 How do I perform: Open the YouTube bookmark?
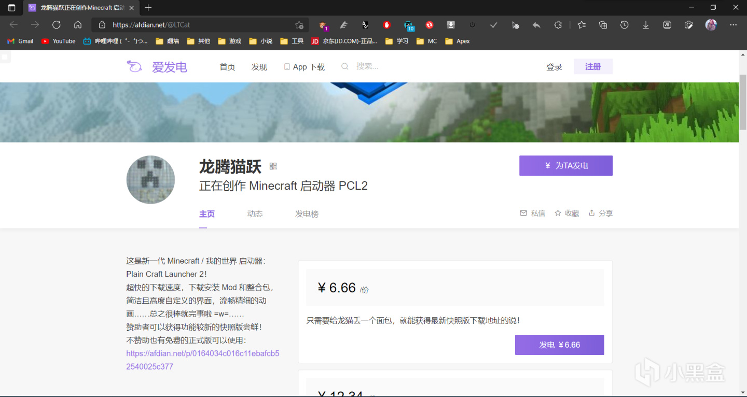[x=58, y=41]
